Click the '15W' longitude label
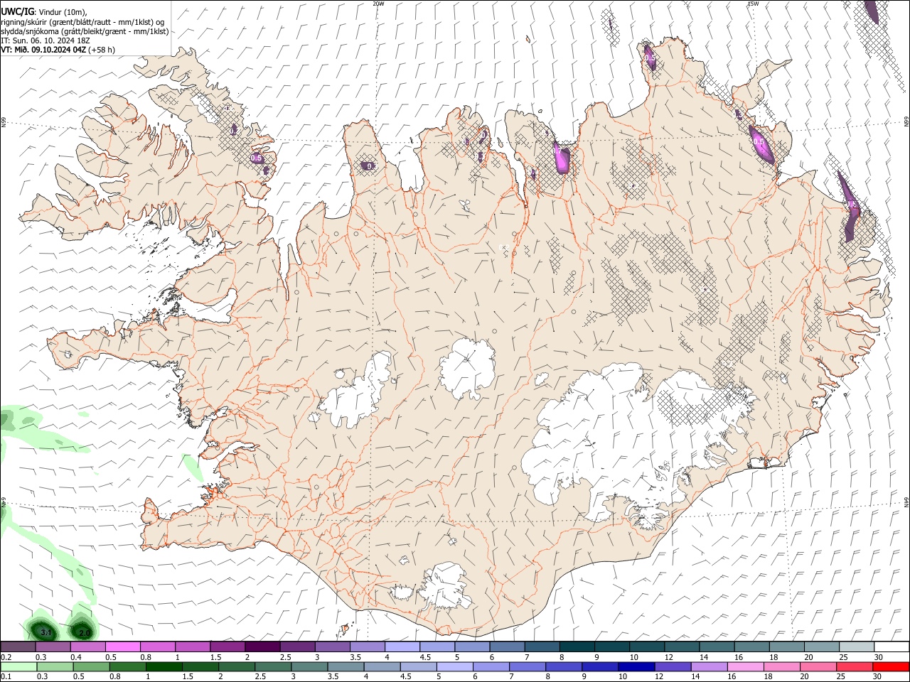 753,4
